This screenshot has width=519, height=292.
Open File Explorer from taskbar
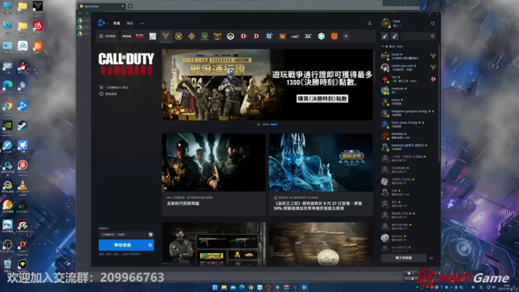click(224, 287)
